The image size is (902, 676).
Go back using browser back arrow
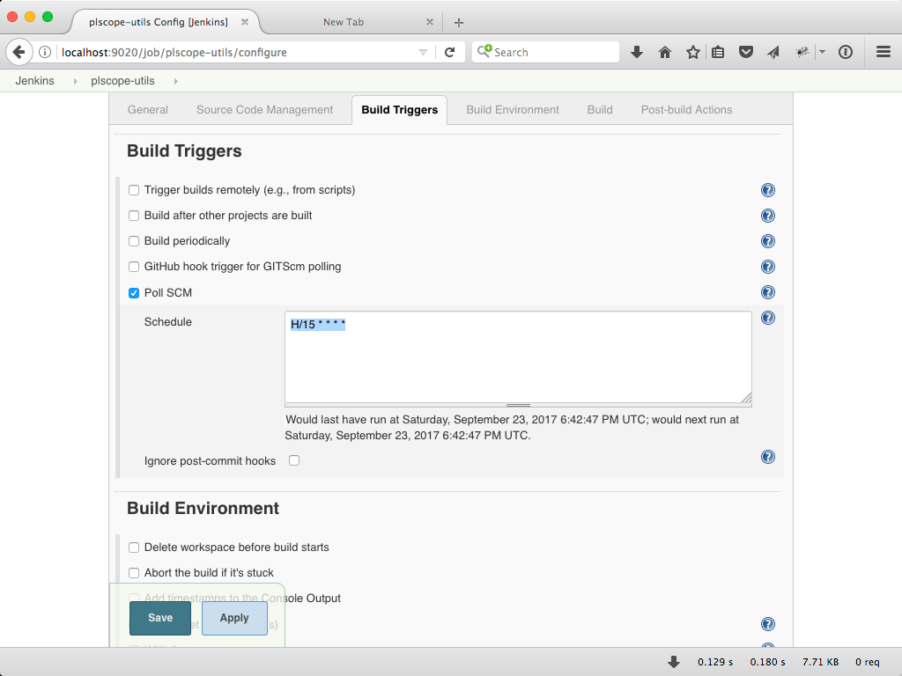click(19, 52)
